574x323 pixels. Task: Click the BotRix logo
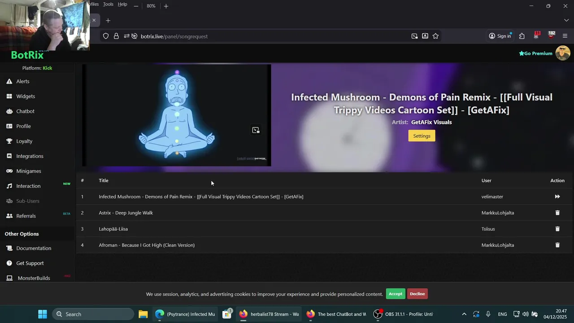(27, 55)
